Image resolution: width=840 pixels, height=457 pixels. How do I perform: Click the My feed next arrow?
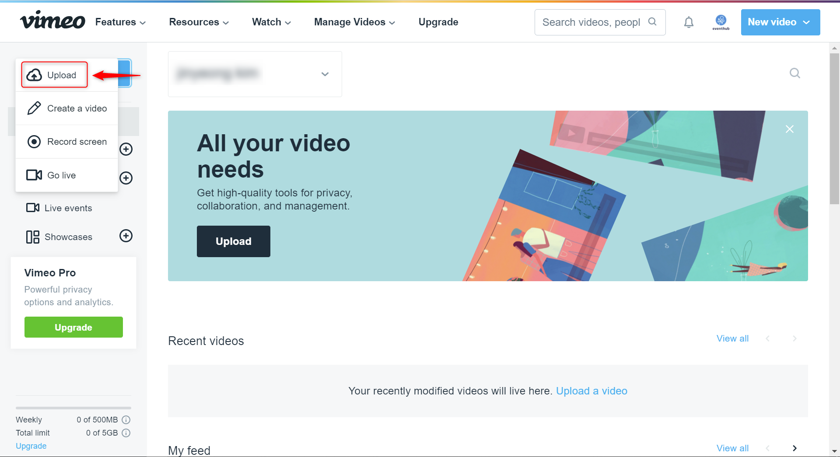tap(794, 448)
